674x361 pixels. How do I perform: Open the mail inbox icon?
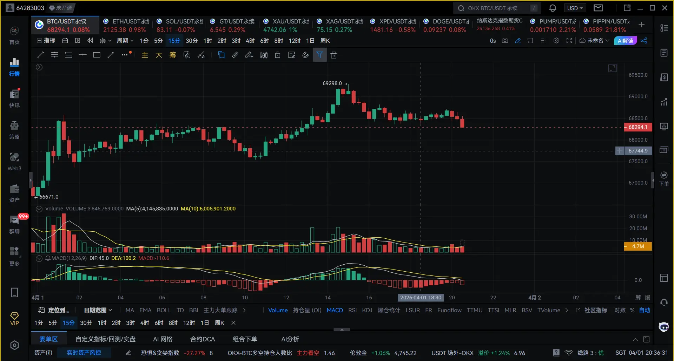(x=598, y=8)
